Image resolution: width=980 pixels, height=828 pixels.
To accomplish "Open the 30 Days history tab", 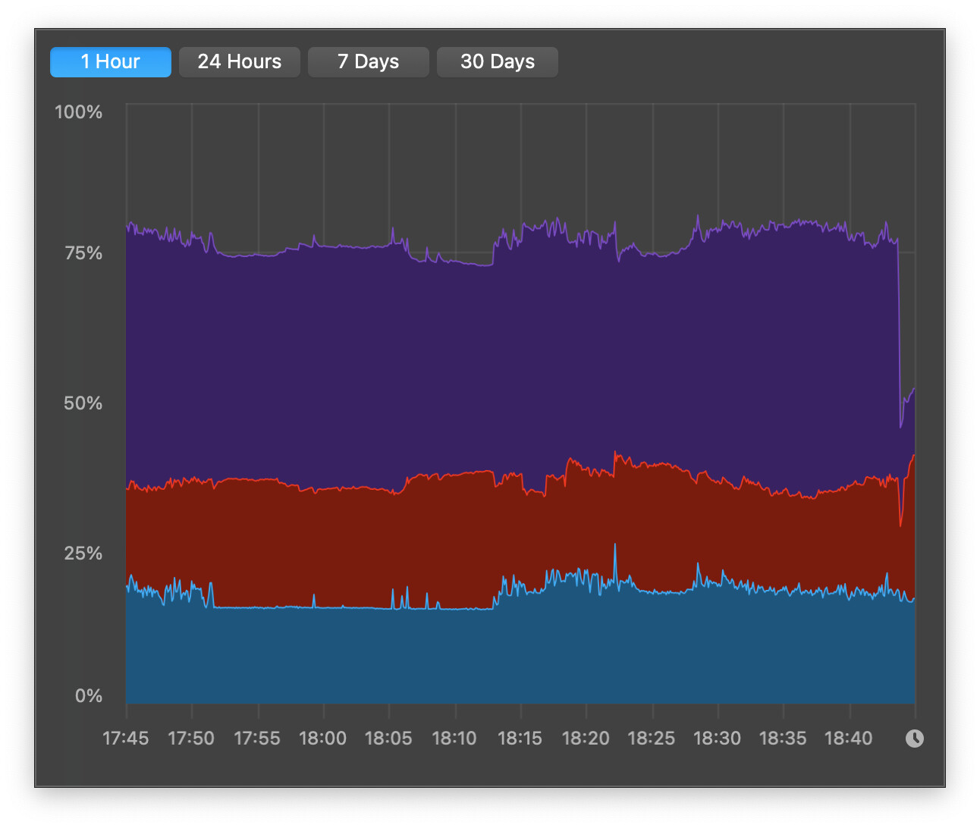I will coord(498,62).
